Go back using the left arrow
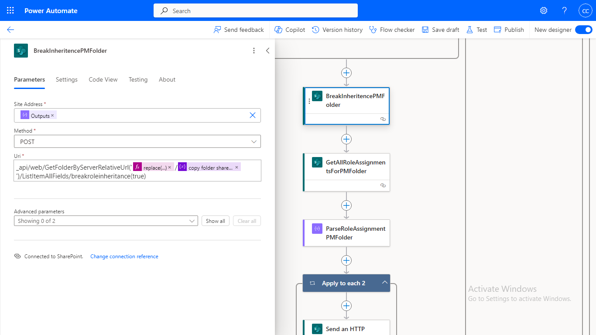The image size is (596, 335). click(10, 30)
